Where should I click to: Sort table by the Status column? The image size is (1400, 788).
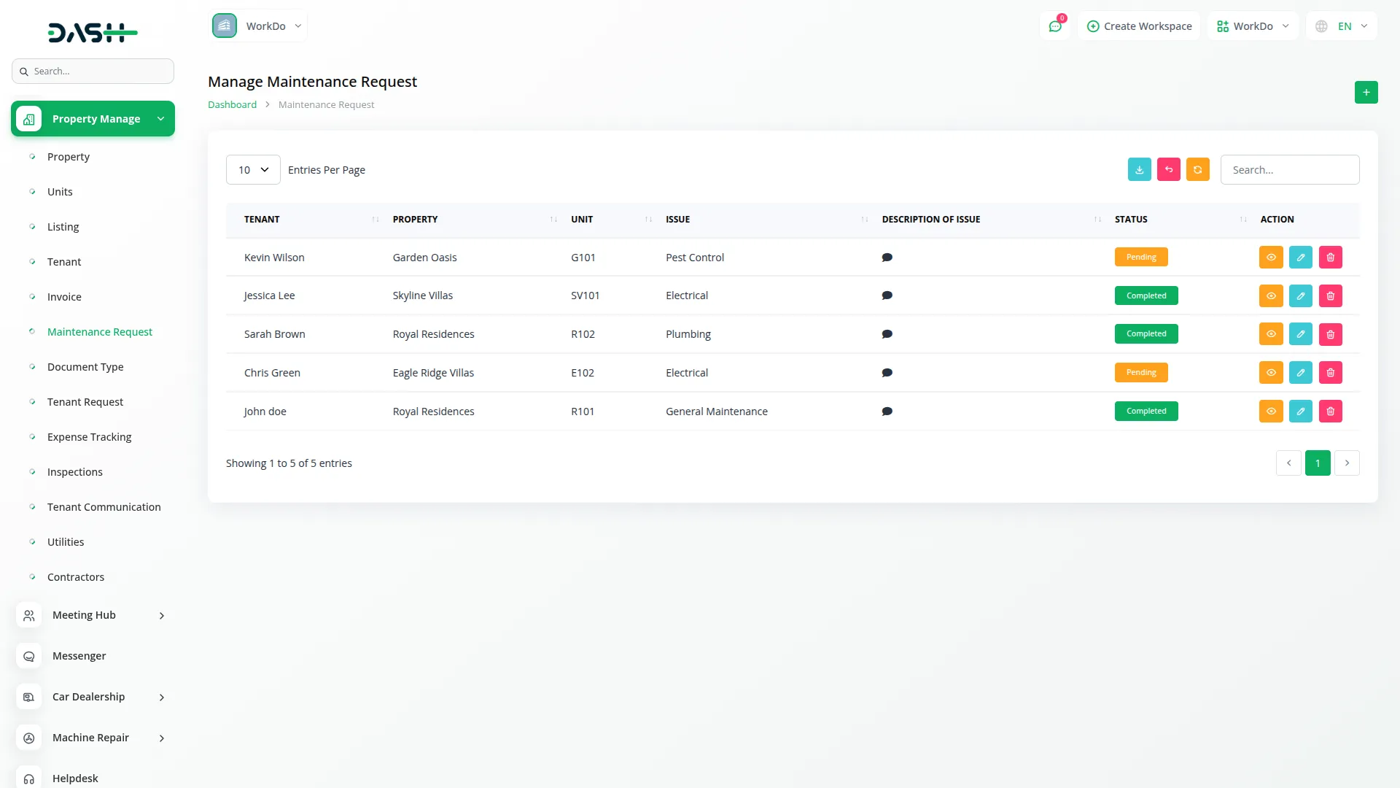(x=1131, y=219)
